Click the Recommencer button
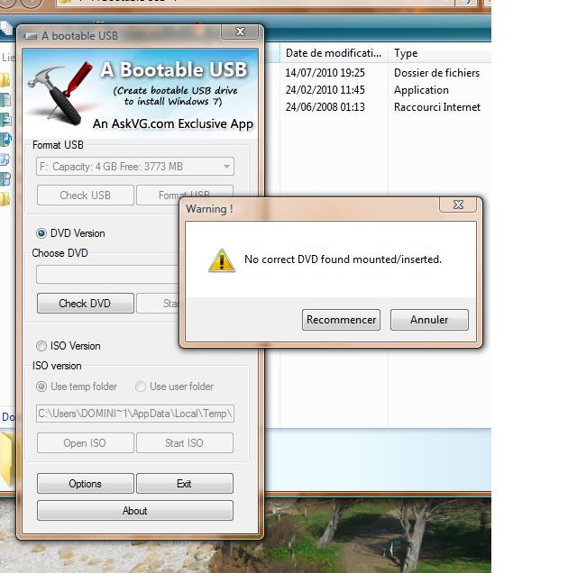Viewport: 577px width, 573px height. (x=341, y=320)
